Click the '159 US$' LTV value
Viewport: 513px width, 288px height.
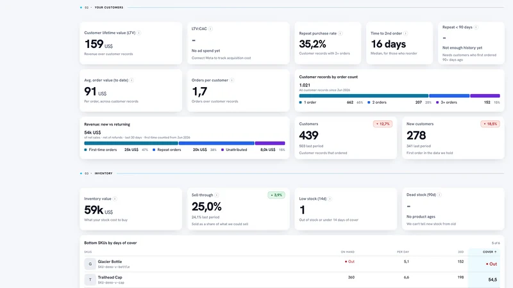click(99, 44)
